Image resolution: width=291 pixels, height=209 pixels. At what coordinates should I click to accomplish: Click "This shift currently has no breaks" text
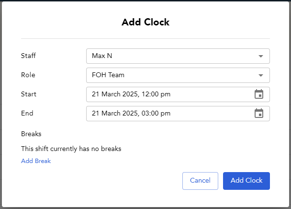71,149
